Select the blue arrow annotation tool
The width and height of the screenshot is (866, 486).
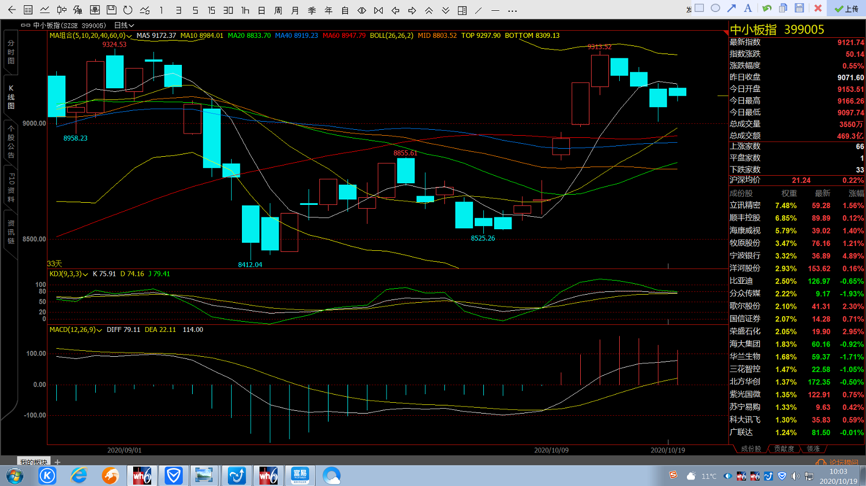click(732, 8)
